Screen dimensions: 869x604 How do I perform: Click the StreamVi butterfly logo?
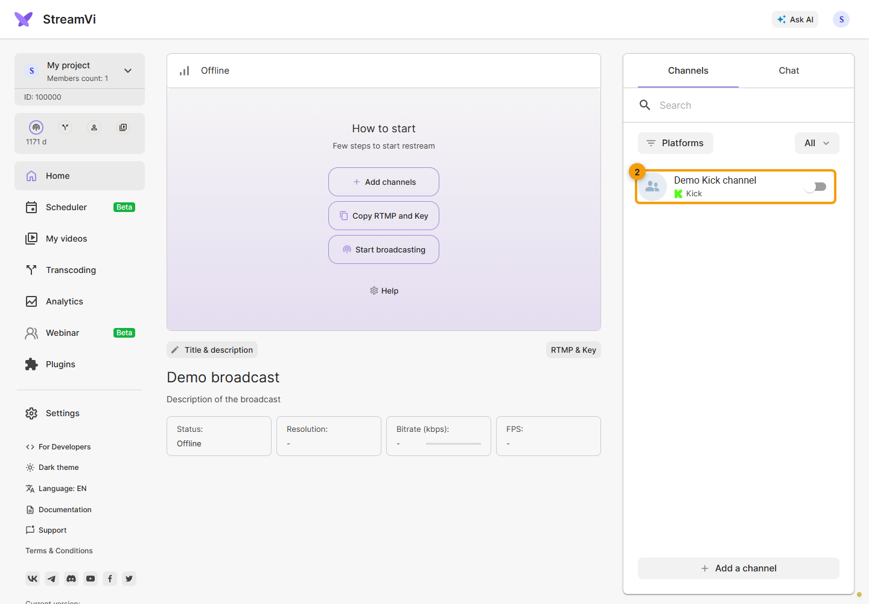pos(24,19)
